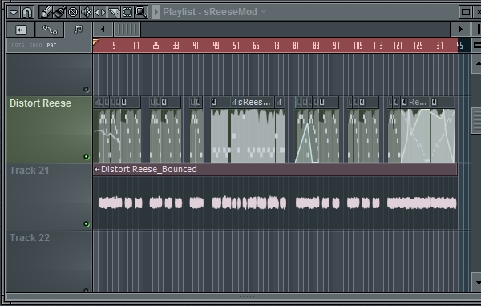Open the playlist options dropdown arrow
This screenshot has width=481, height=306.
point(14,12)
